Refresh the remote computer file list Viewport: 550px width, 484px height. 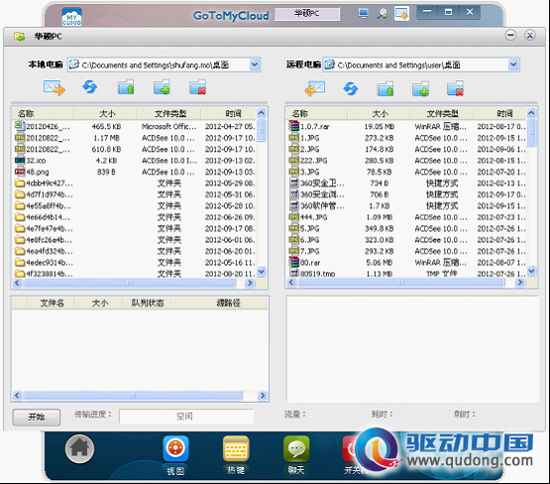(x=351, y=88)
